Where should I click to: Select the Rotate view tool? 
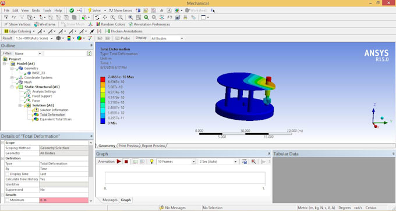[x=97, y=17]
